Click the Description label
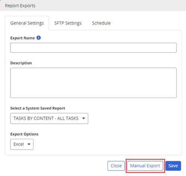The height and width of the screenshot is (176, 186). tap(21, 63)
